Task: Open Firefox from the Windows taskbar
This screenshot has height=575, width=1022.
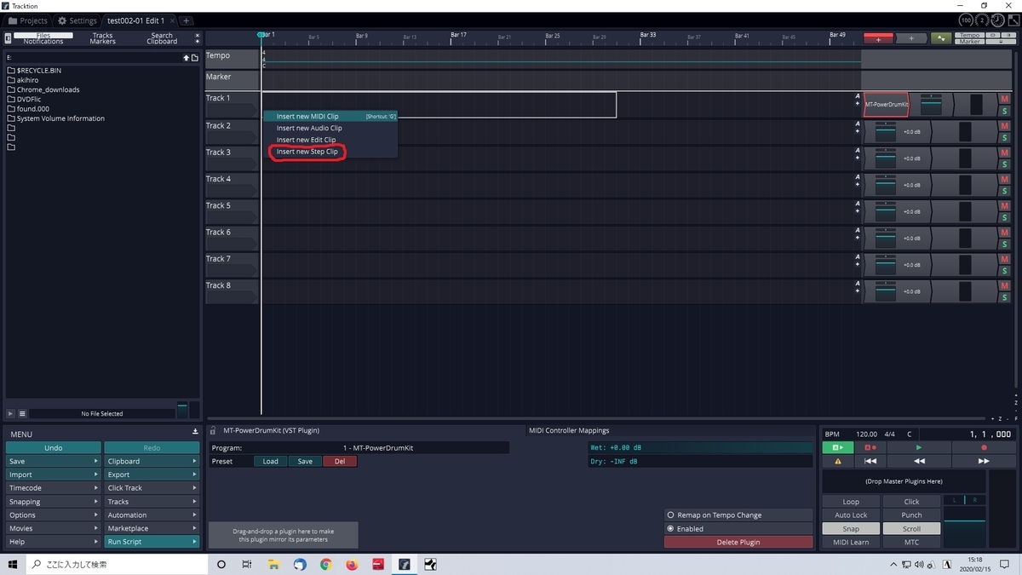Action: click(x=352, y=564)
